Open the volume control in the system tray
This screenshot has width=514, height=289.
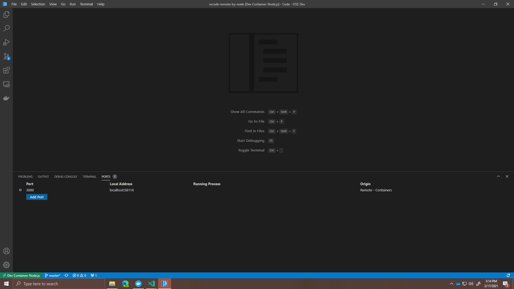[x=471, y=284]
